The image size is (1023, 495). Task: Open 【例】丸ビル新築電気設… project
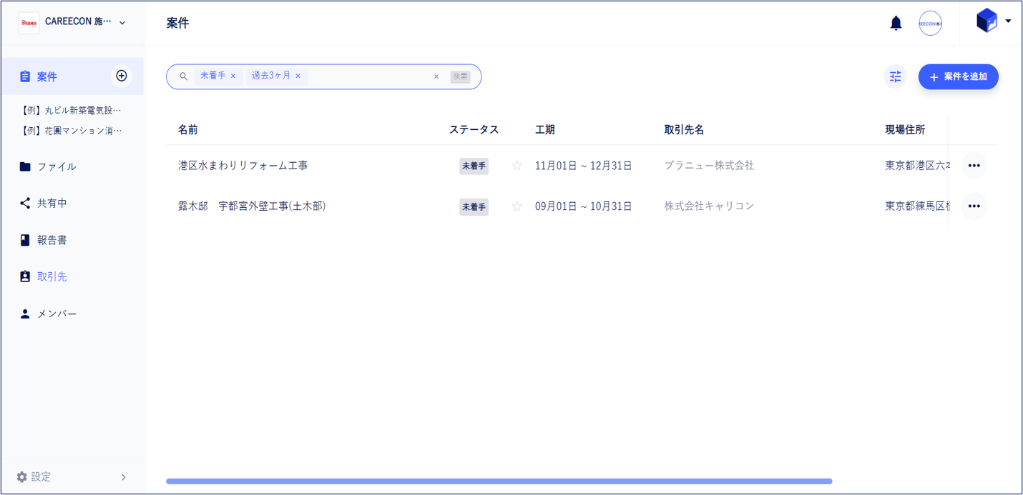[72, 110]
